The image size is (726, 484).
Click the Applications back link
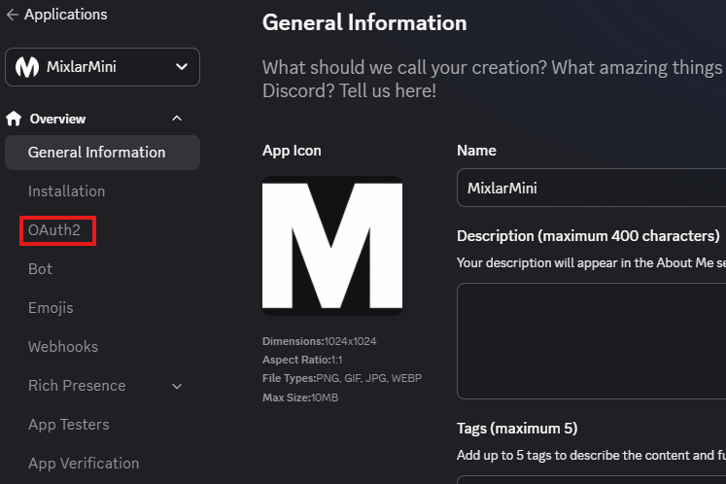tap(66, 15)
